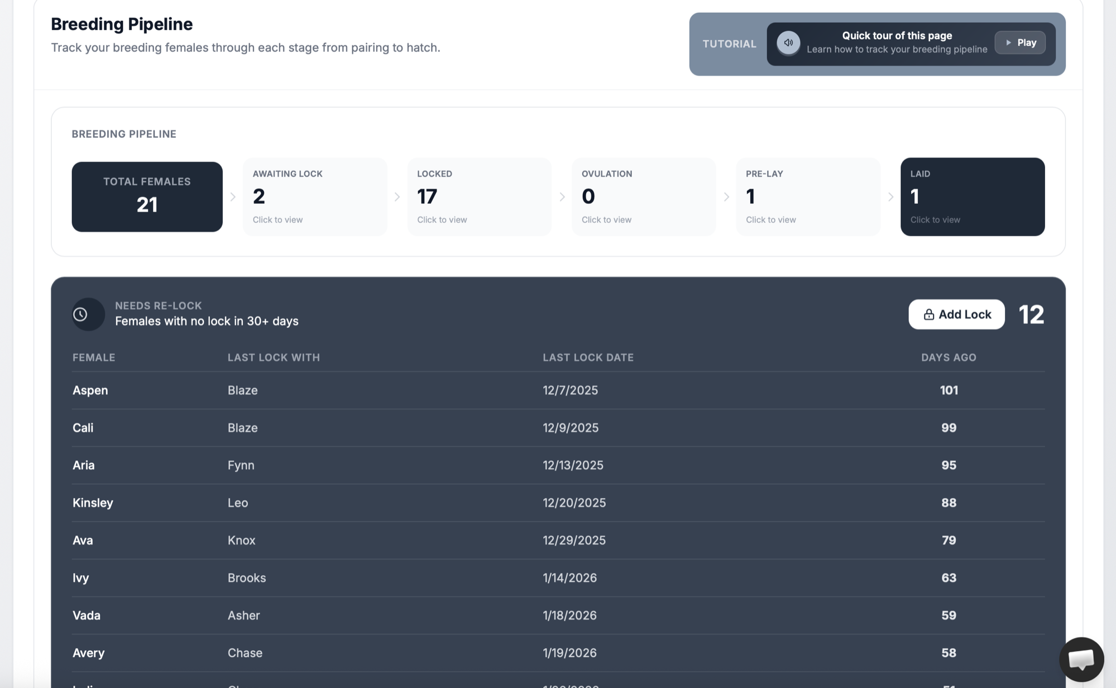Click the Kinsley female entry
The width and height of the screenshot is (1116, 688).
point(93,503)
